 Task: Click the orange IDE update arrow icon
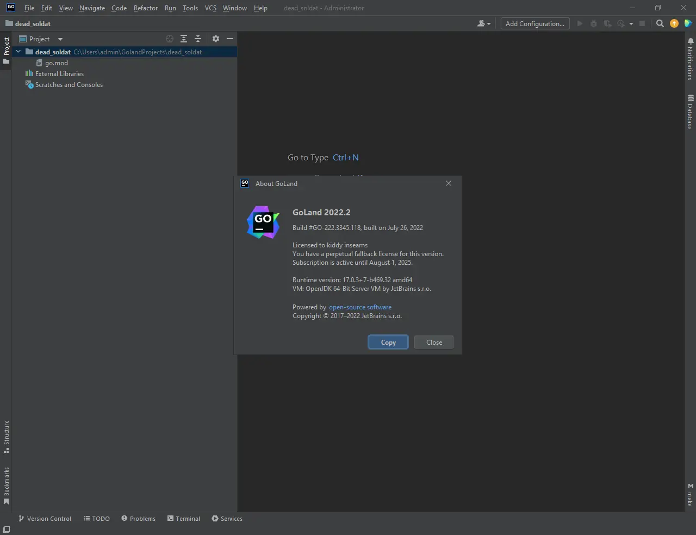[674, 24]
